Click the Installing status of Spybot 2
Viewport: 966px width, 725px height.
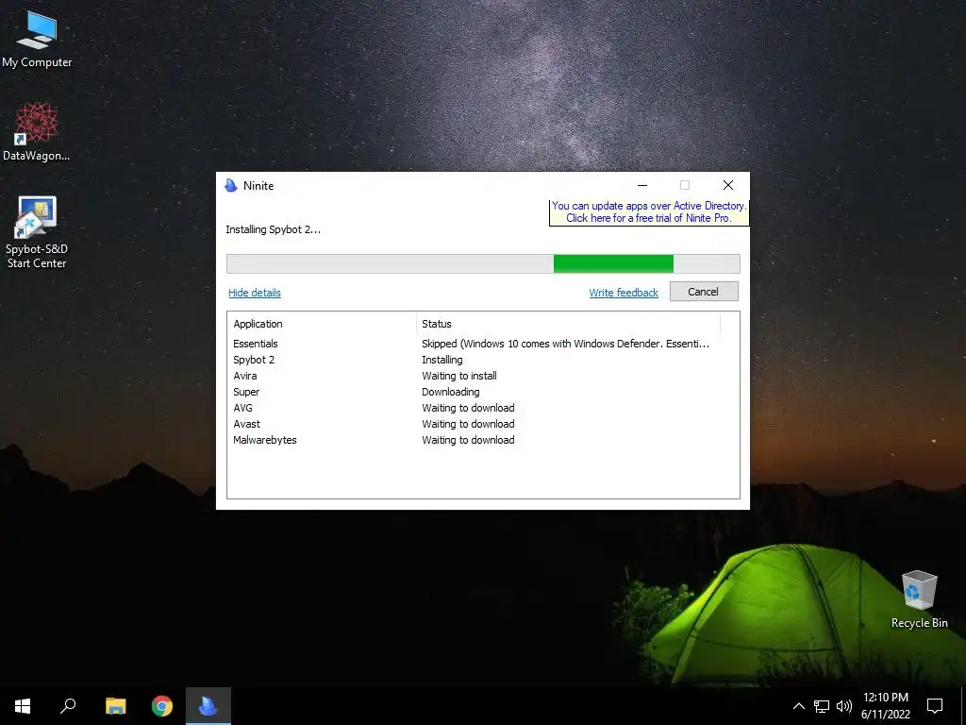[441, 360]
